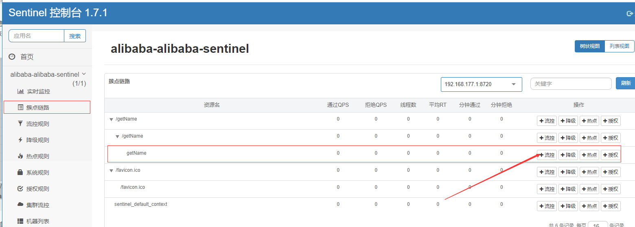Click the cloud icon for 集群流控
This screenshot has height=227, width=635.
click(x=20, y=205)
